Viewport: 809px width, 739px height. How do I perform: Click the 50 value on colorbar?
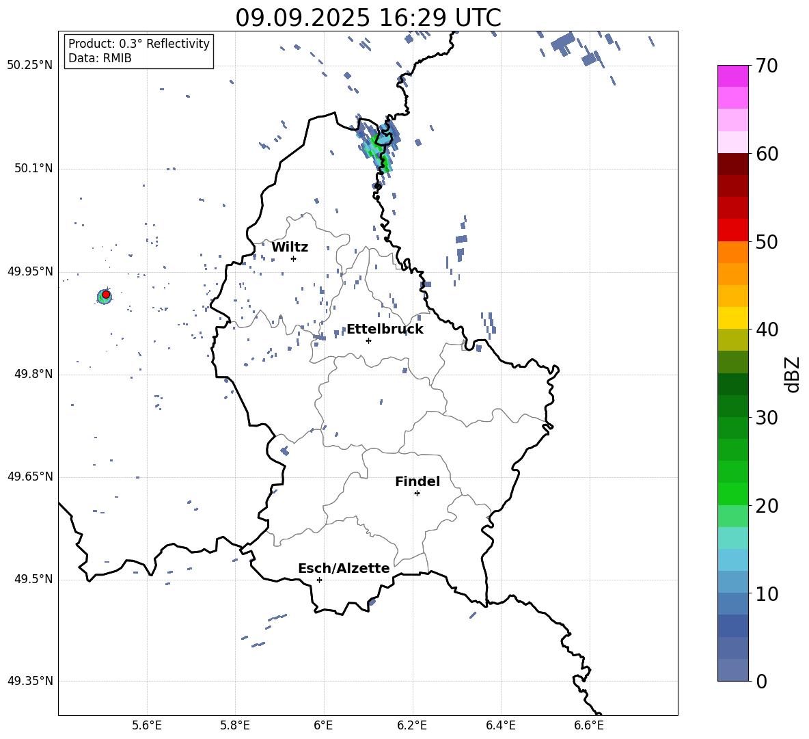coord(767,241)
